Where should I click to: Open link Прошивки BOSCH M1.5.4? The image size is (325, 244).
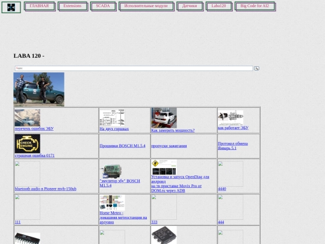123,146
